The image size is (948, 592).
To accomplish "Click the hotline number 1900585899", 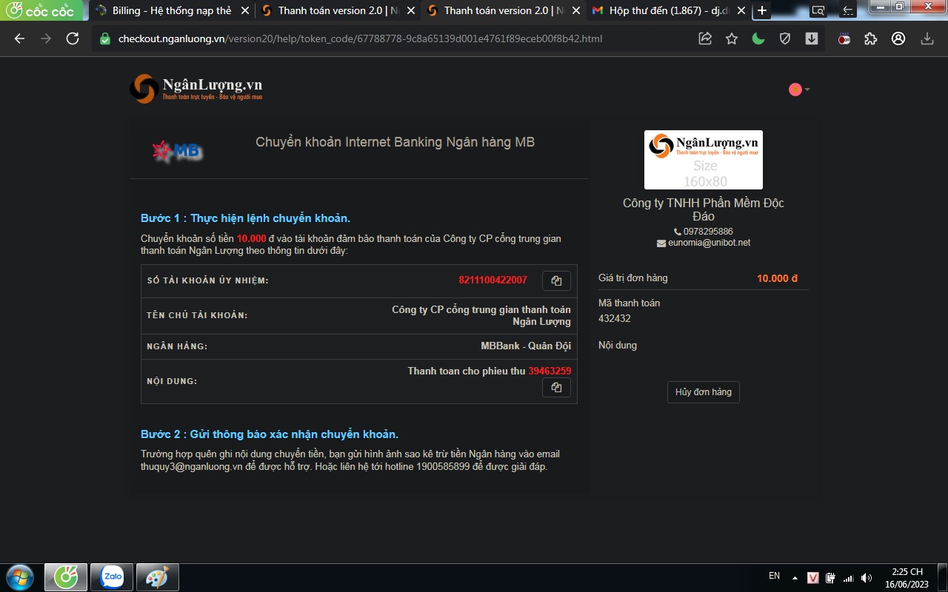I will 444,467.
